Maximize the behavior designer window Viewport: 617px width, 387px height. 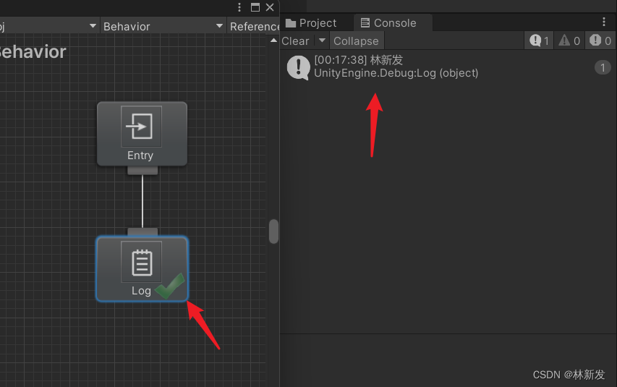(x=255, y=7)
